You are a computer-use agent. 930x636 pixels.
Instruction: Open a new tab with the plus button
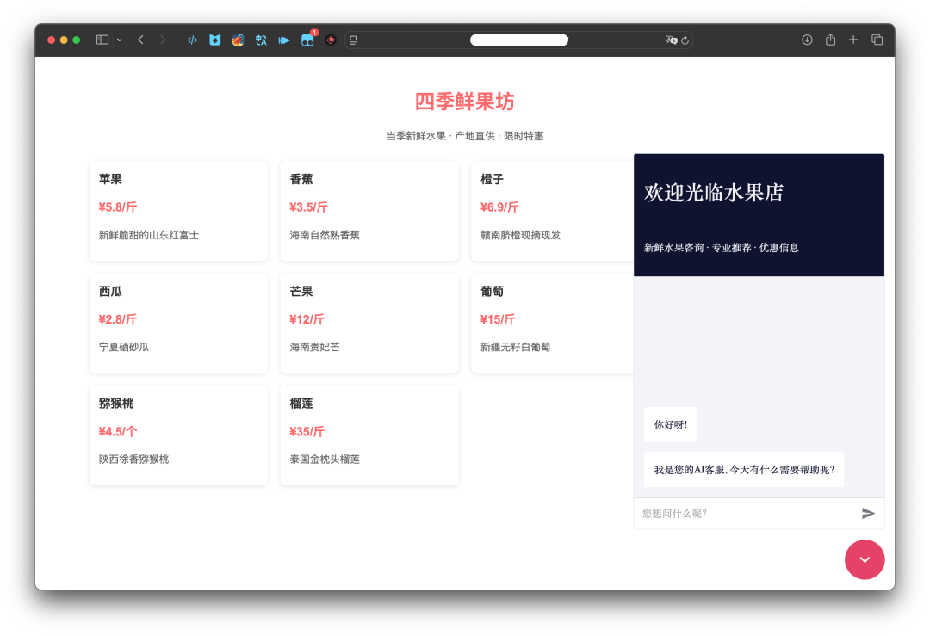click(x=853, y=40)
